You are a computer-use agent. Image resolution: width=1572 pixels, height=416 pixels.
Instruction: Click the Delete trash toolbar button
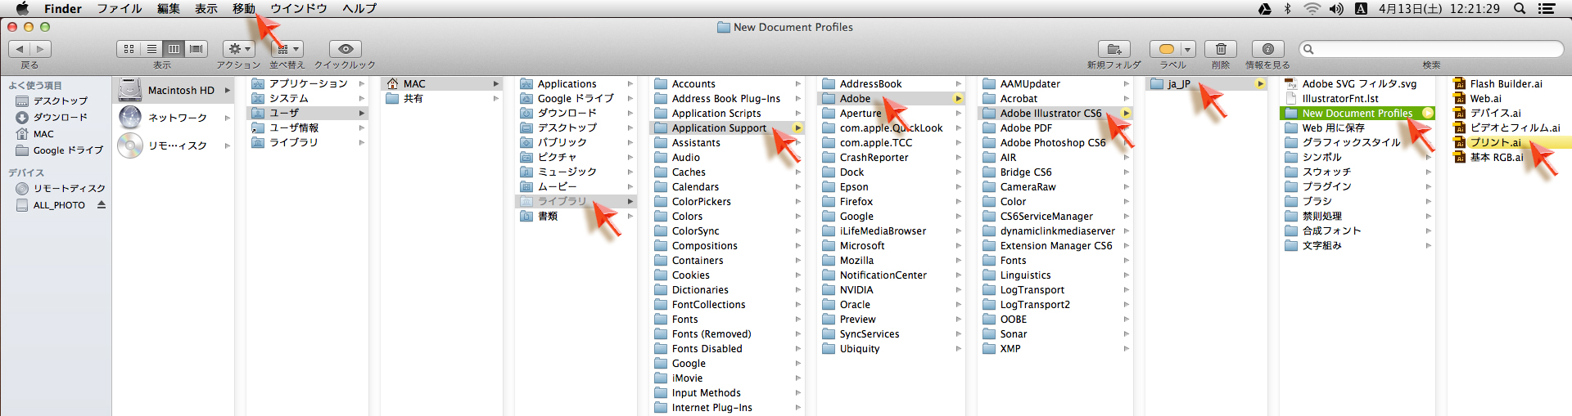[1221, 49]
